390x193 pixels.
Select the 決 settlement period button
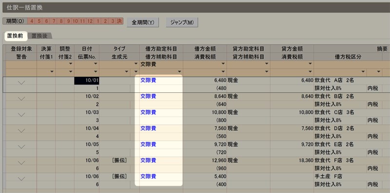pyautogui.click(x=119, y=21)
